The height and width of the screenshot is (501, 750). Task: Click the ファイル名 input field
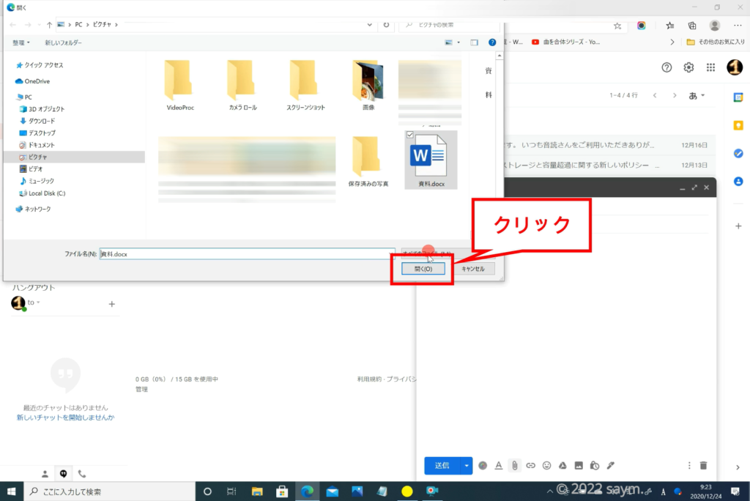pos(246,253)
